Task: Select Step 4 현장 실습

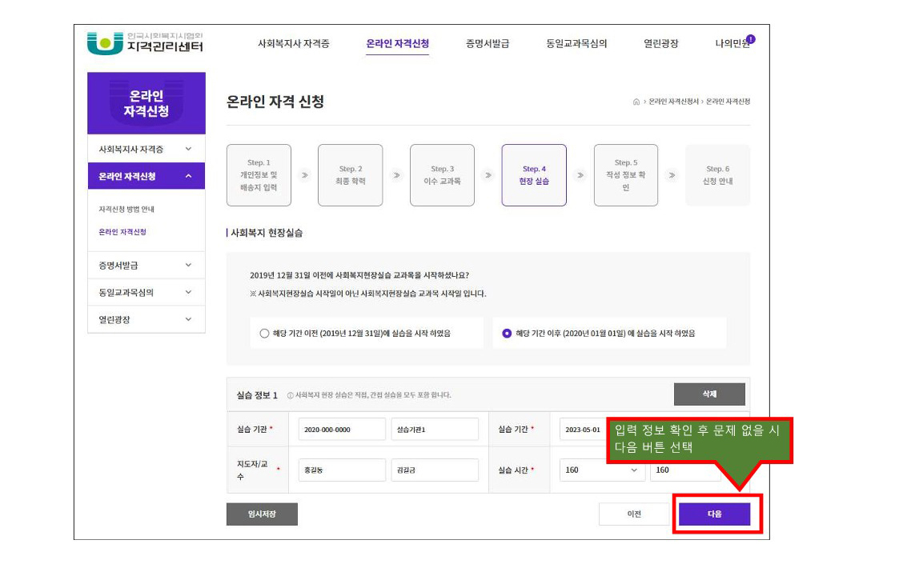Action: click(534, 175)
